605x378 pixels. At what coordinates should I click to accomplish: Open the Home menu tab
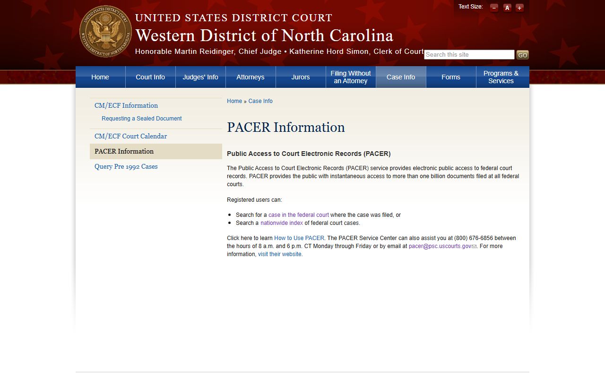pyautogui.click(x=100, y=77)
